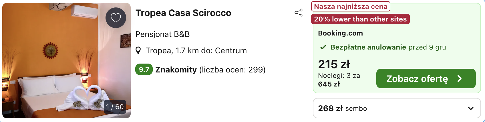Click the green free-cancellation checkmark icon
Screen dimensions: 485x122
[323, 47]
